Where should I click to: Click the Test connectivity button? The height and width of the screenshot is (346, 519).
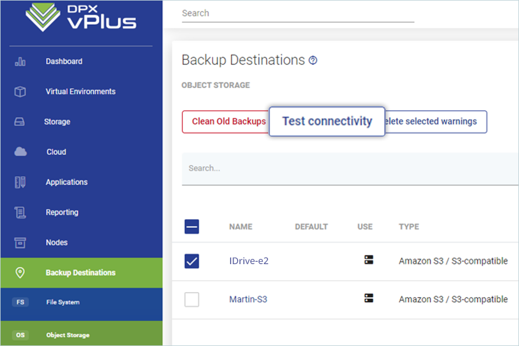tap(327, 121)
